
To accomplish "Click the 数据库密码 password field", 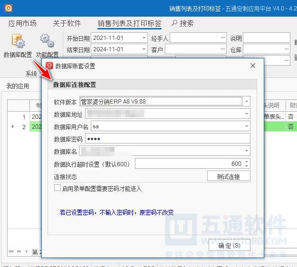I will 168,138.
